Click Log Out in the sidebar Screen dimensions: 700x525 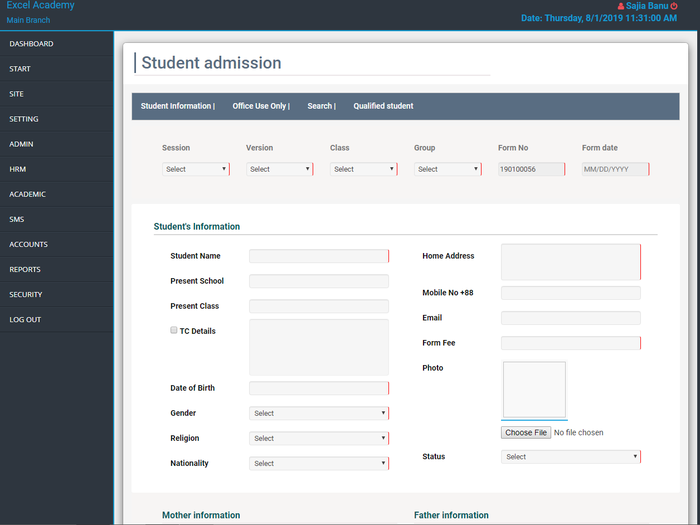click(26, 319)
